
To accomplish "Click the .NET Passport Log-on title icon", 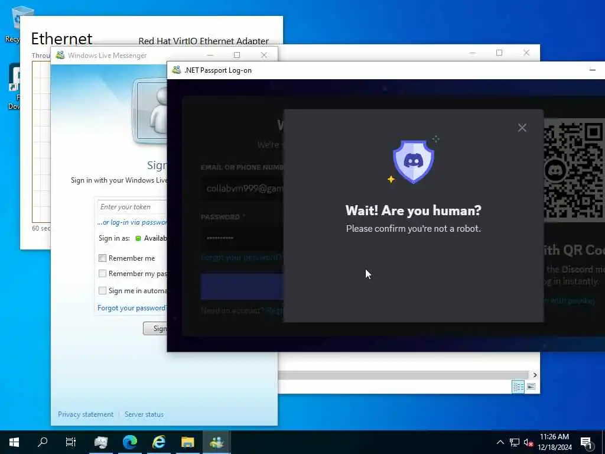I will tap(176, 70).
